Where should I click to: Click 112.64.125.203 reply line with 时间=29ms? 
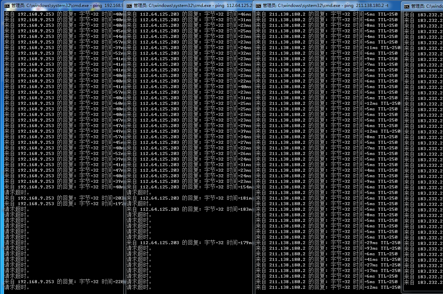189,126
